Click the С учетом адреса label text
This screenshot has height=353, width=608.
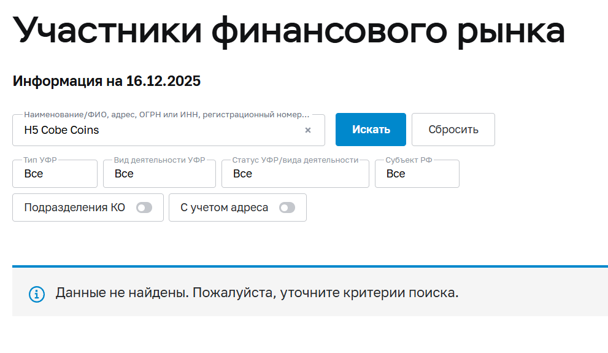tap(225, 208)
